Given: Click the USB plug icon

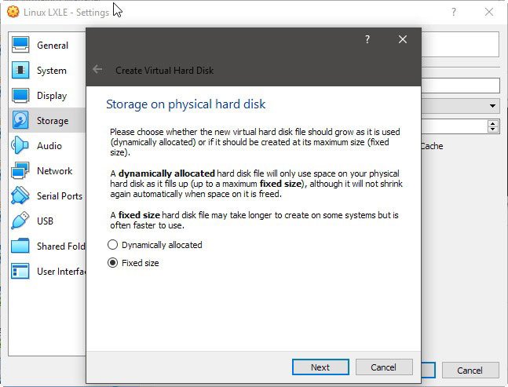Looking at the screenshot, I should 20,221.
